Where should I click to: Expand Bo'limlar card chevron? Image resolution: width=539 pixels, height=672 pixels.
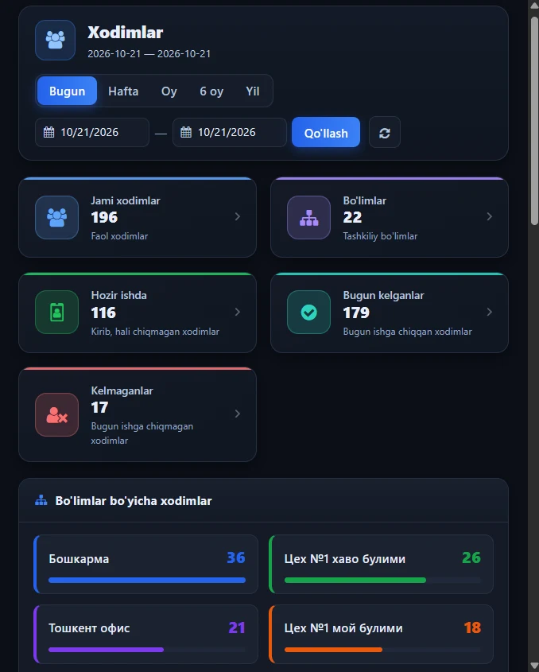coord(489,217)
